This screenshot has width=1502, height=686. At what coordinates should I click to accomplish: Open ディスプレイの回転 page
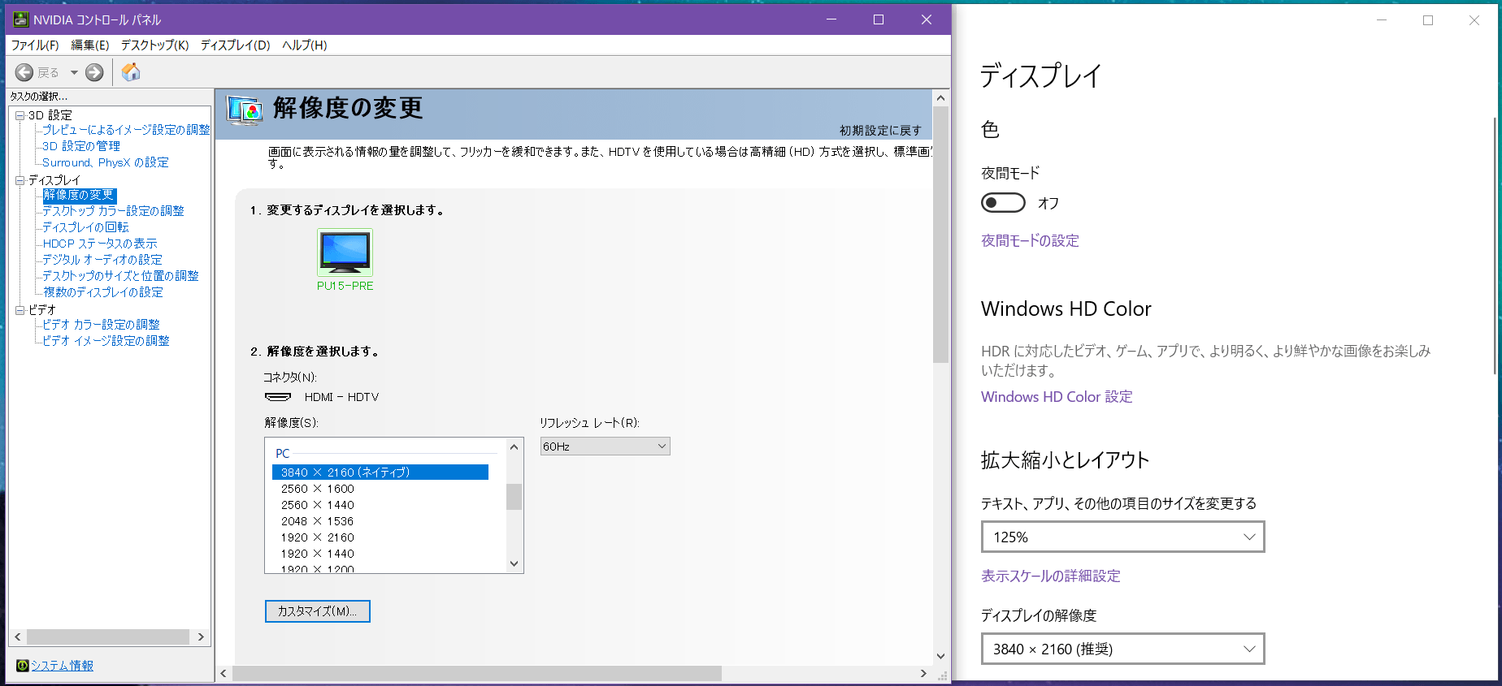(x=85, y=227)
